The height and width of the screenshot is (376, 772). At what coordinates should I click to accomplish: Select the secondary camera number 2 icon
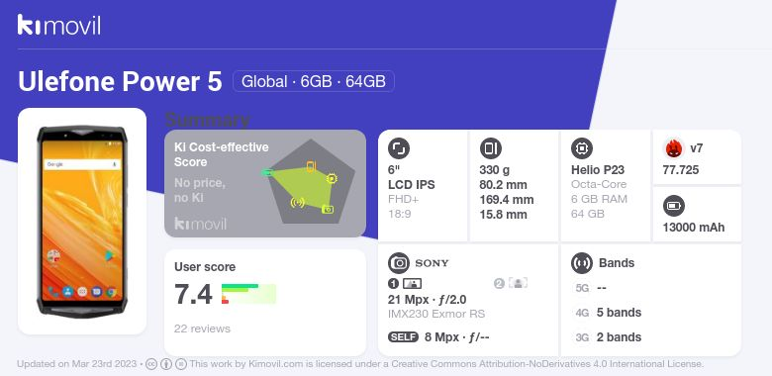(499, 283)
